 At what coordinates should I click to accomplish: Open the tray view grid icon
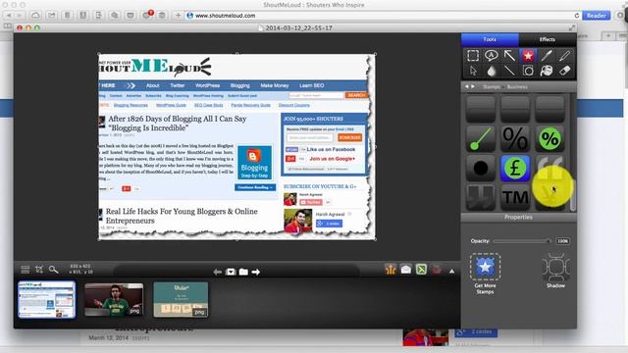[x=26, y=270]
